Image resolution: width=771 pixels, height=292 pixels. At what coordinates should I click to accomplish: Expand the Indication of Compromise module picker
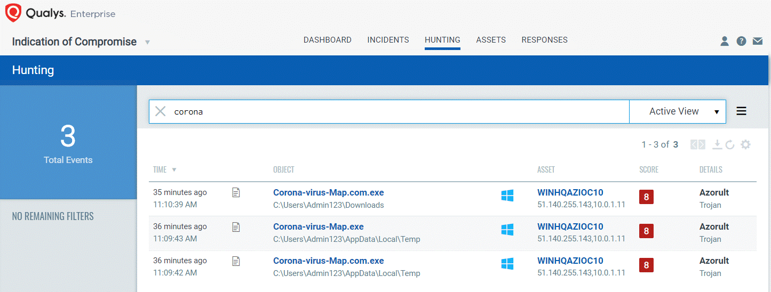147,42
